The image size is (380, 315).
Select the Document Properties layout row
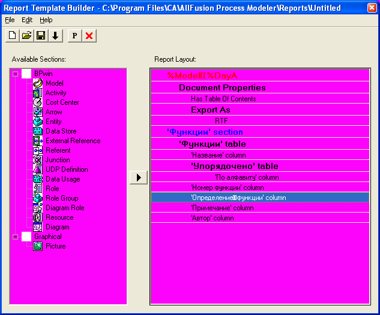[x=260, y=87]
